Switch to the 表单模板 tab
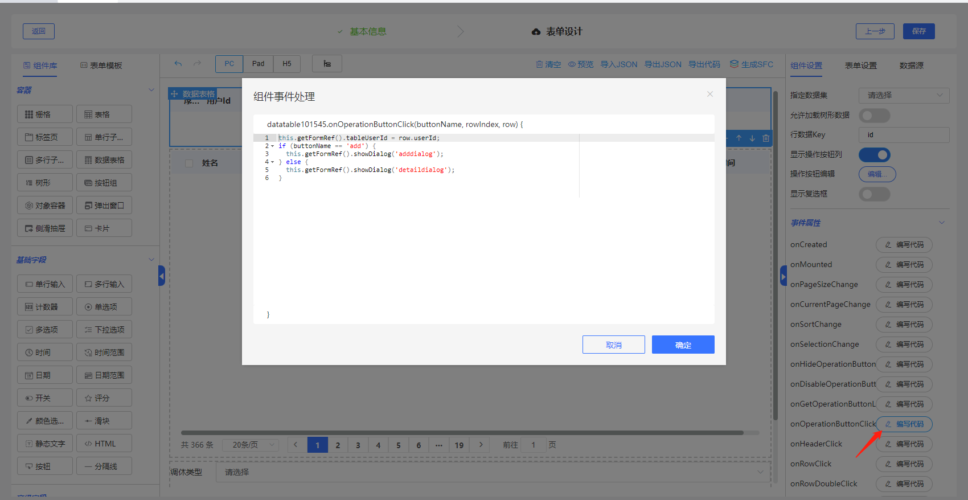The width and height of the screenshot is (968, 500). click(x=101, y=65)
